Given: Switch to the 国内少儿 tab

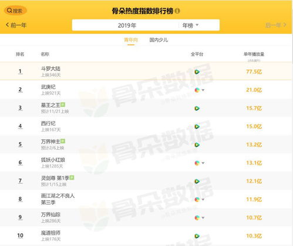Looking at the screenshot, I should coord(159,40).
